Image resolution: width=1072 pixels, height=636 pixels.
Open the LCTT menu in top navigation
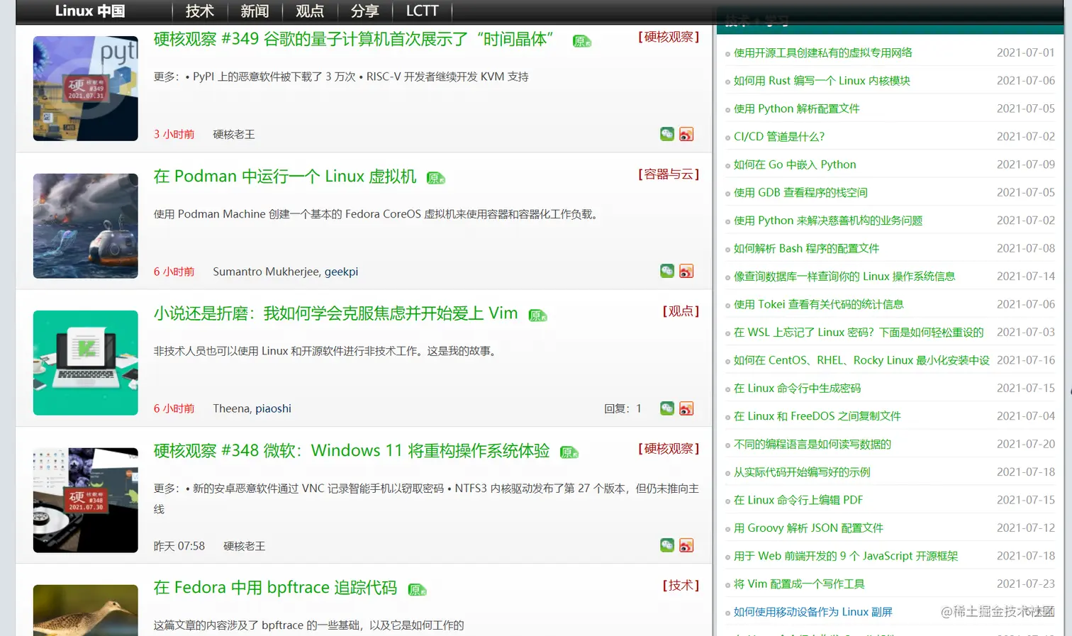click(422, 11)
